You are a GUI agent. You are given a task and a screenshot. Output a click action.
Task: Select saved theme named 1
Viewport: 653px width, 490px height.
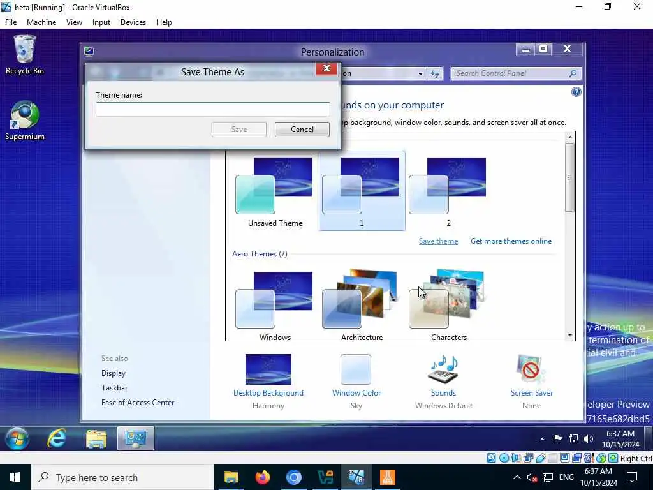(362, 191)
